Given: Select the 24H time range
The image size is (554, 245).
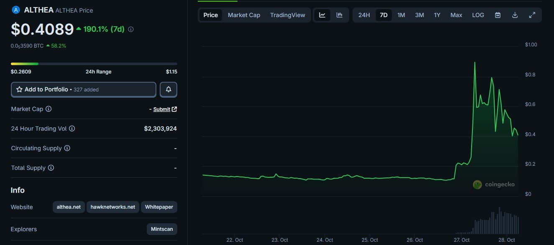Looking at the screenshot, I should 364,15.
